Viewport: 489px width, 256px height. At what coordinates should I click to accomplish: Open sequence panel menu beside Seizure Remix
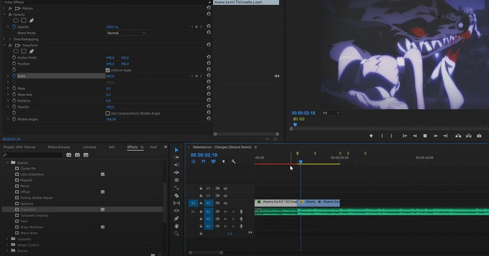[256, 147]
